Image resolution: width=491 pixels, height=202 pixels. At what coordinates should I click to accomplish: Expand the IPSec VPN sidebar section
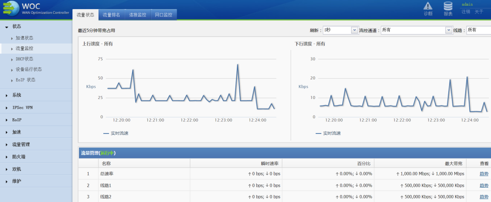coord(22,107)
